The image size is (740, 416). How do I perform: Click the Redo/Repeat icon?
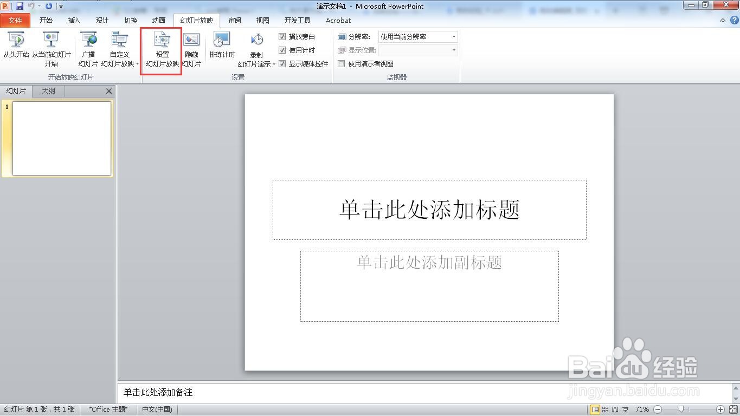pos(49,6)
